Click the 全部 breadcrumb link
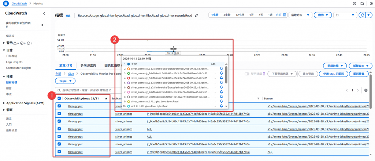The image size is (375, 161). [x=58, y=74]
